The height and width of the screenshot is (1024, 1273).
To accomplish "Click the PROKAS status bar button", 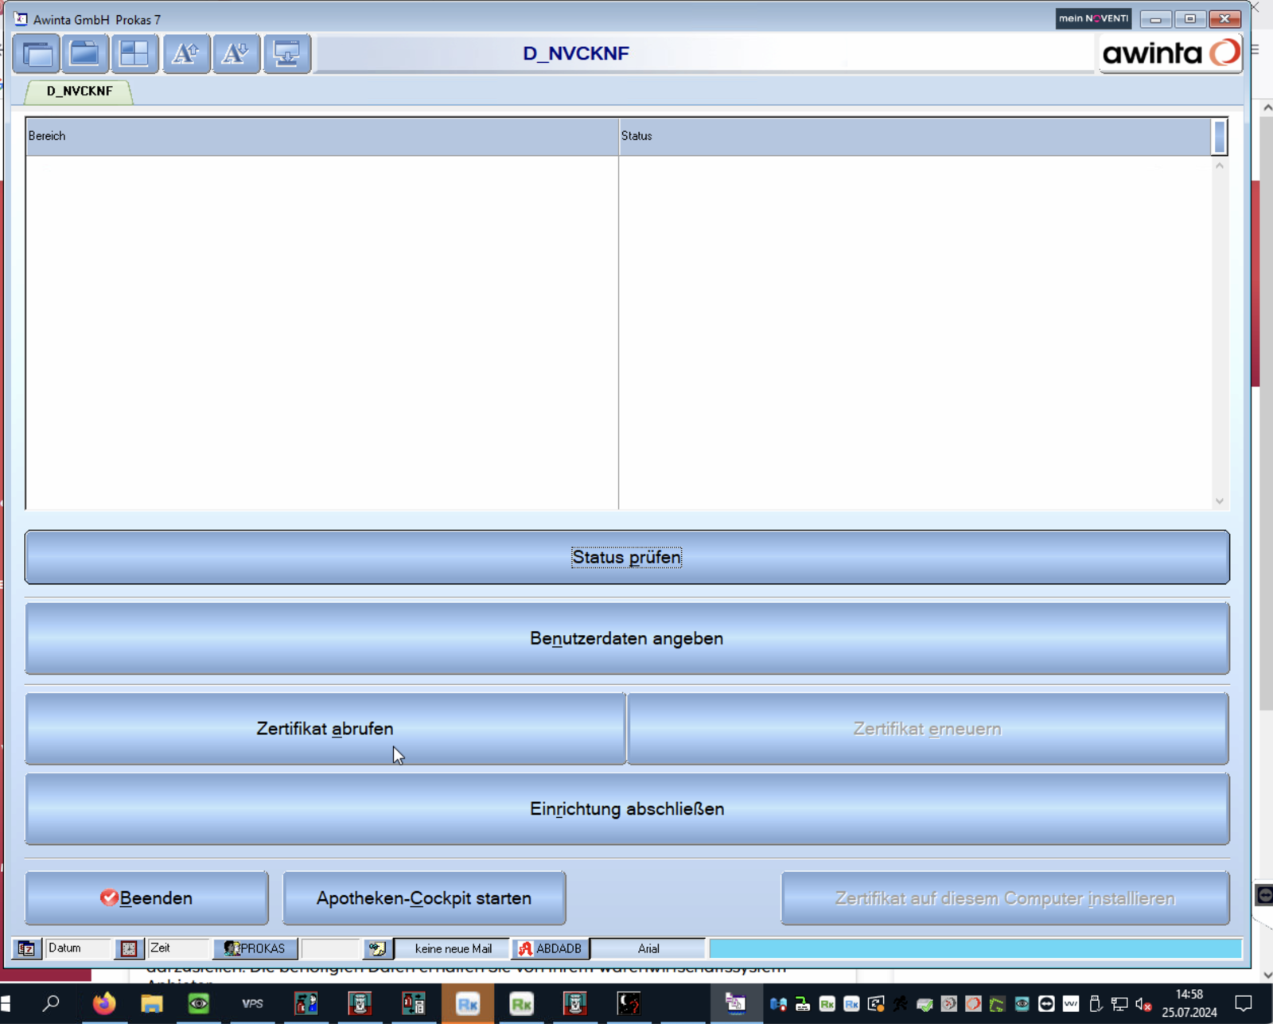I will [x=255, y=948].
